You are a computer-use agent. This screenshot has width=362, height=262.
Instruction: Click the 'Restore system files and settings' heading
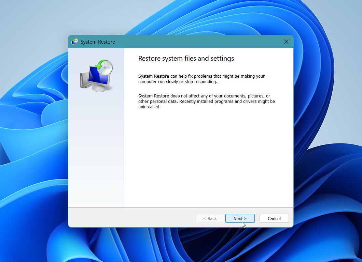[x=186, y=59]
